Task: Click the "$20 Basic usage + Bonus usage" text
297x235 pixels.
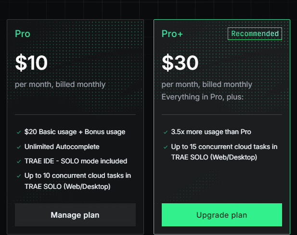Action: (75, 132)
